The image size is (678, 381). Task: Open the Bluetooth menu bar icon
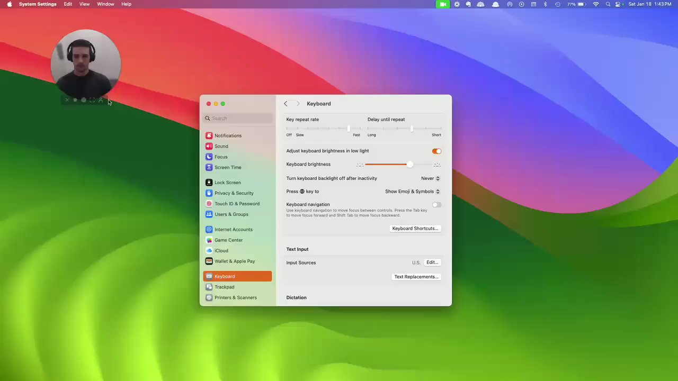pyautogui.click(x=545, y=4)
